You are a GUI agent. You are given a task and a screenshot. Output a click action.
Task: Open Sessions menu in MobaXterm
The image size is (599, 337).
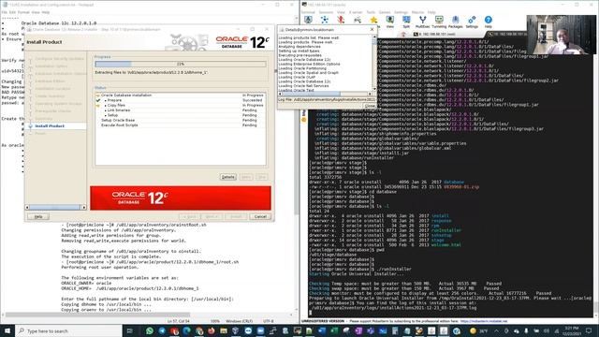tap(326, 12)
